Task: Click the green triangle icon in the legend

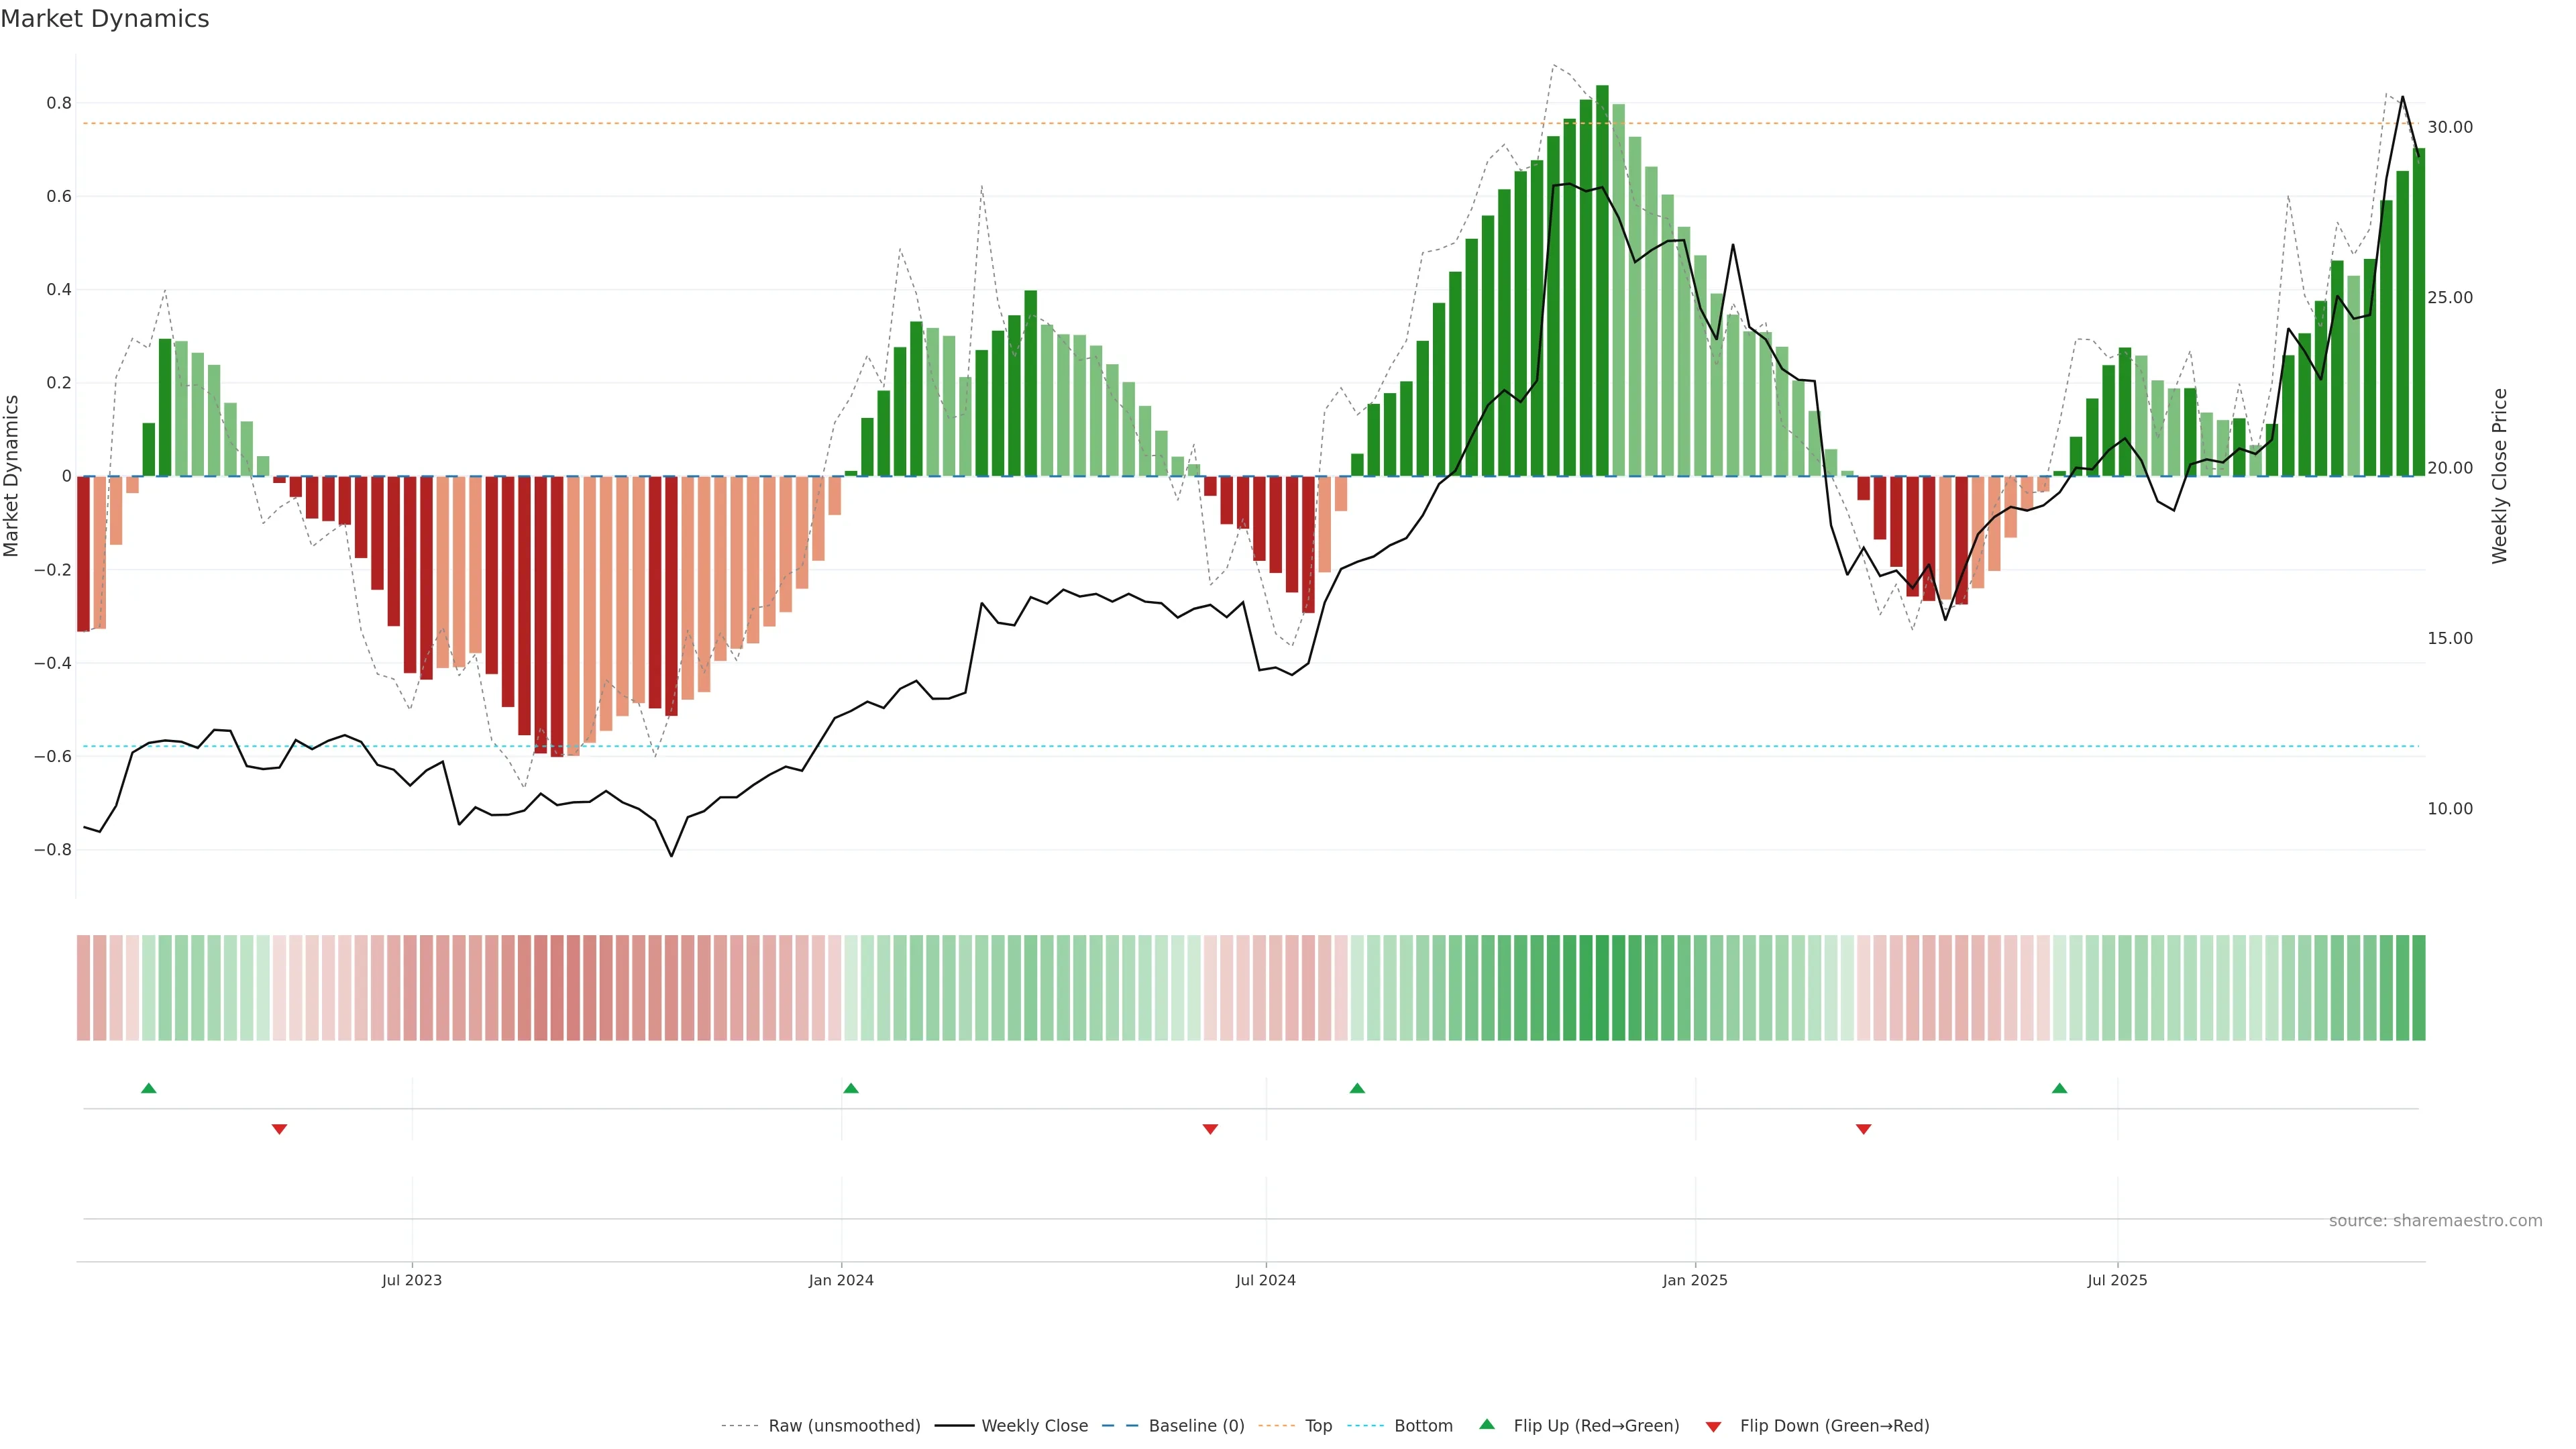Action: tap(1487, 1424)
